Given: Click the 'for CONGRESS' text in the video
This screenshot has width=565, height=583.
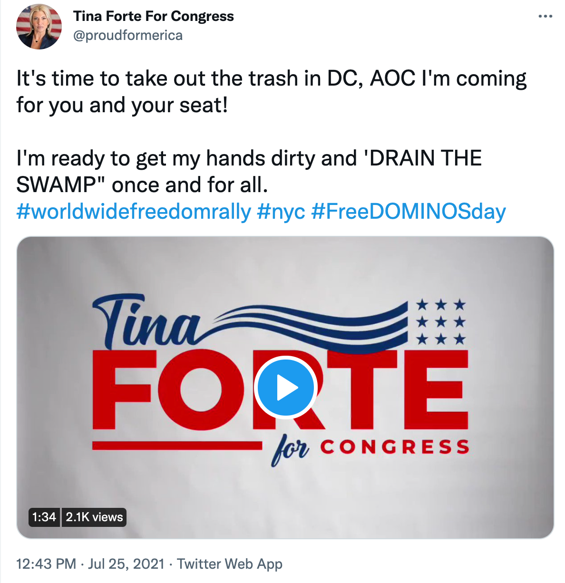Looking at the screenshot, I should tap(371, 448).
